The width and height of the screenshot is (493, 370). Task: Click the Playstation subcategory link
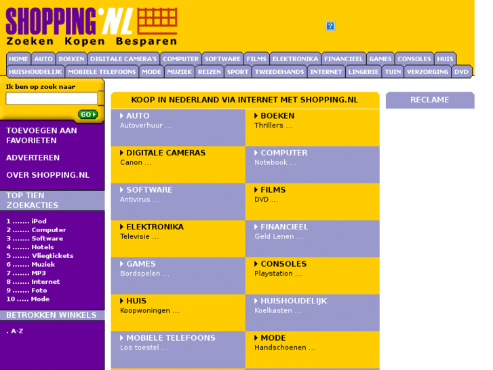[x=278, y=274]
